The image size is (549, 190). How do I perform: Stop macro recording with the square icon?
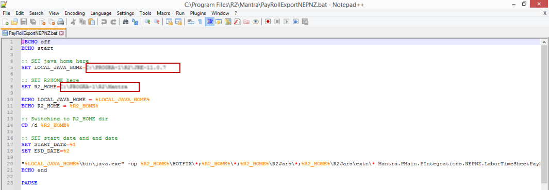(277, 22)
